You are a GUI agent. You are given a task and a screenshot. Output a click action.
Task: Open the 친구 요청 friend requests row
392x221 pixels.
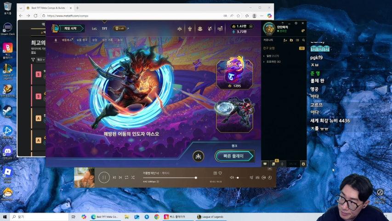coord(284,48)
